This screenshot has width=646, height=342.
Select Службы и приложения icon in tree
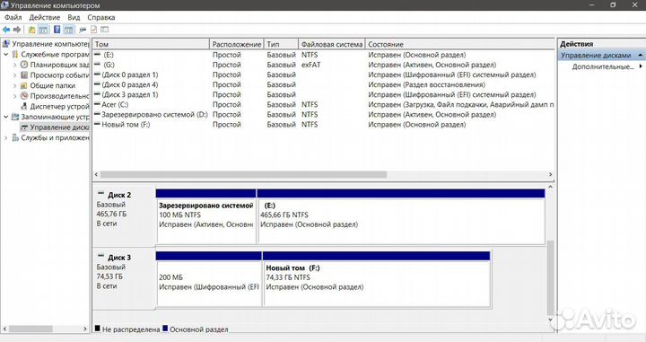tap(15, 137)
